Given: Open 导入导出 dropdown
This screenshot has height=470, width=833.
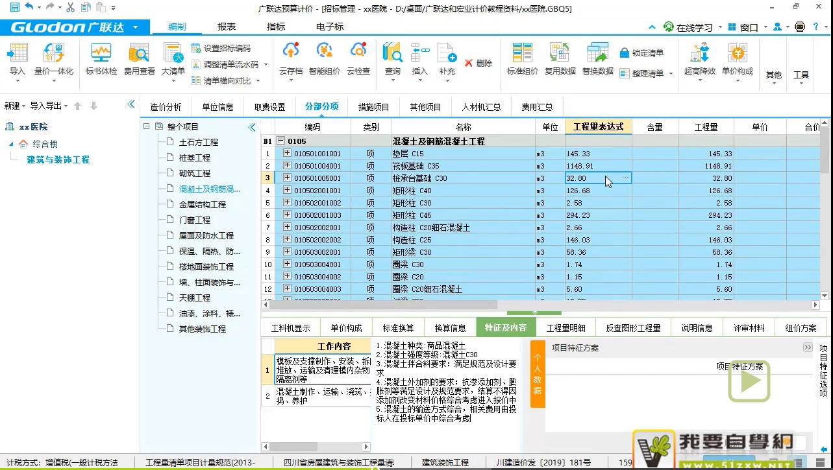Looking at the screenshot, I should 49,106.
